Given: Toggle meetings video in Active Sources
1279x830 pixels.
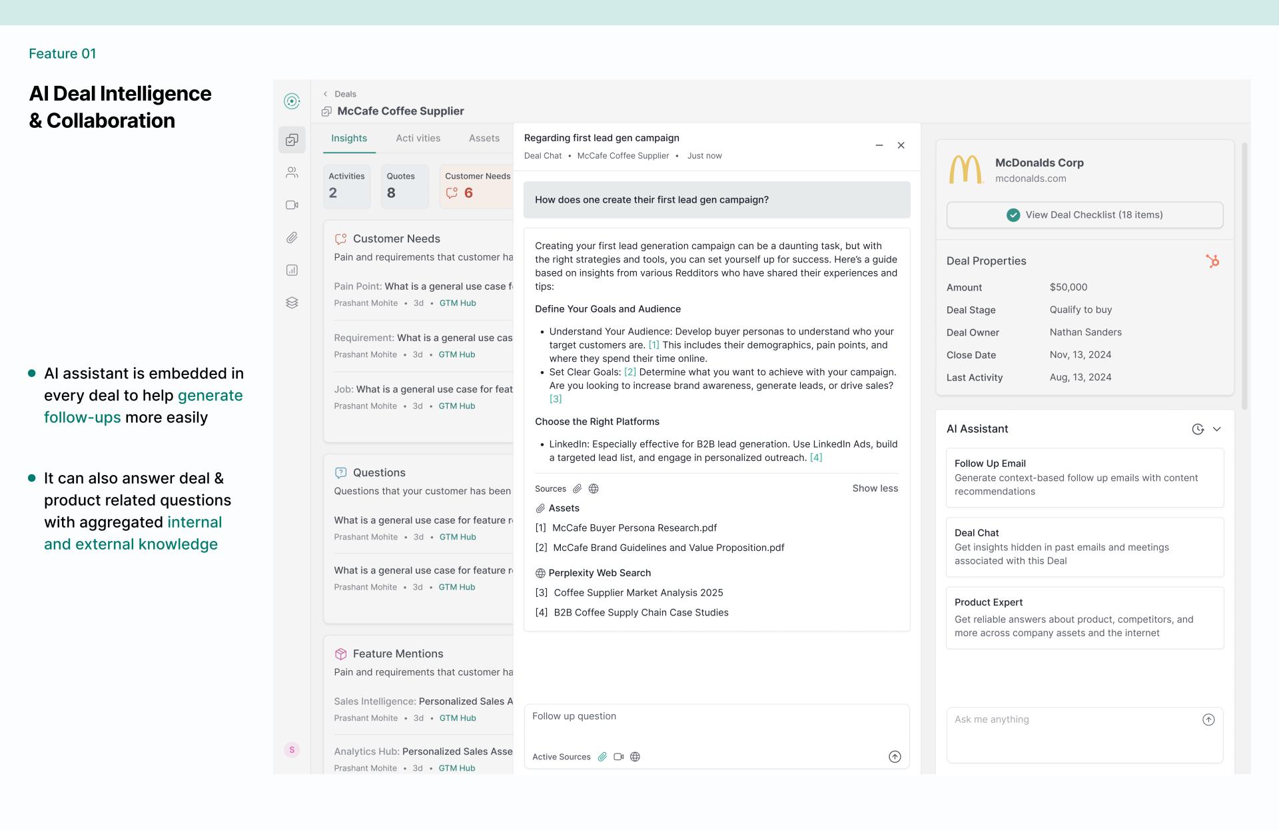Looking at the screenshot, I should pos(619,757).
